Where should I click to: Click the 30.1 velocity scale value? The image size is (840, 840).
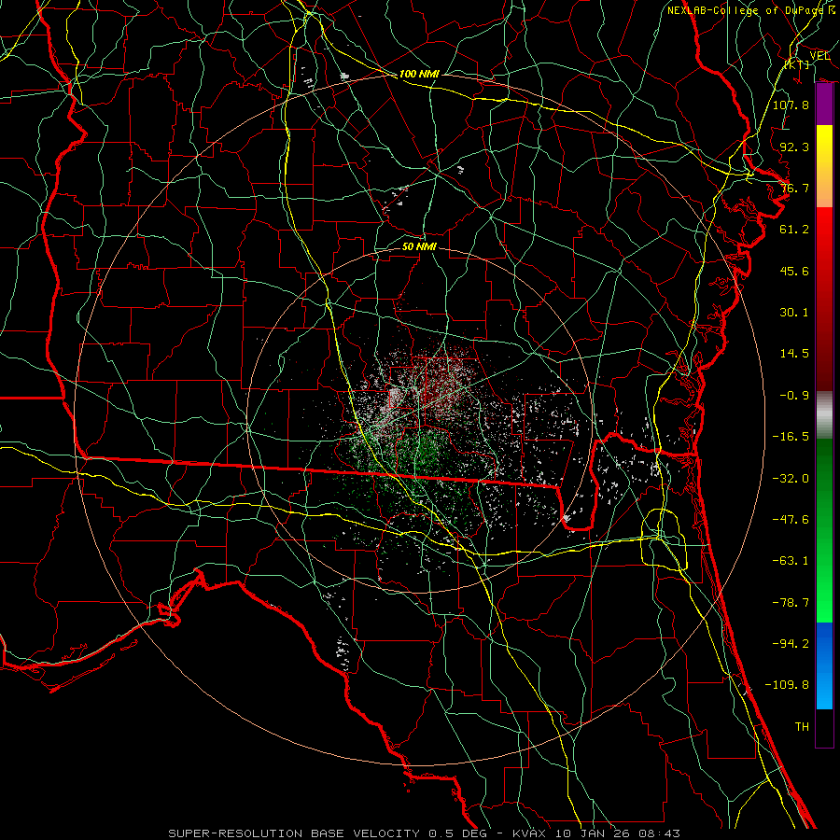794,313
